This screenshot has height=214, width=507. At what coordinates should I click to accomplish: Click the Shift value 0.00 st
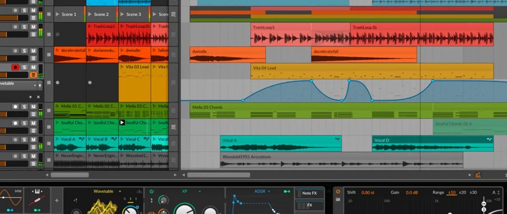pyautogui.click(x=368, y=192)
